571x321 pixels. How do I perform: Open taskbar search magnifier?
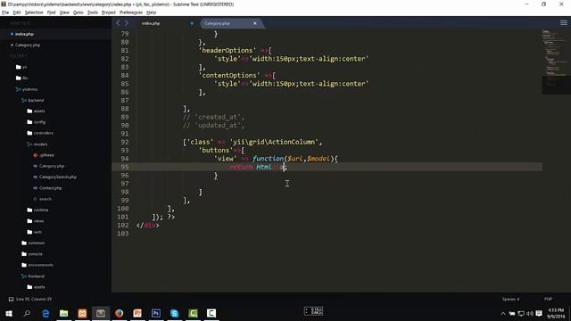(x=27, y=313)
